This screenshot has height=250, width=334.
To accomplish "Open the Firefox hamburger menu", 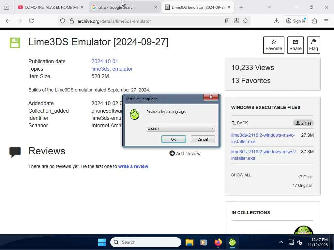I will (326, 21).
